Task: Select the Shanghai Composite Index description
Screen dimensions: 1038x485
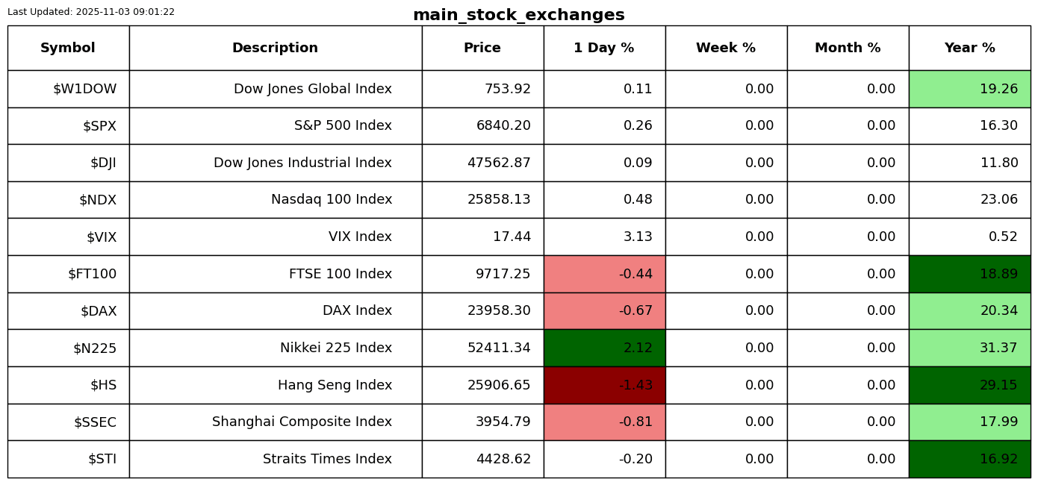Action: tap(302, 422)
